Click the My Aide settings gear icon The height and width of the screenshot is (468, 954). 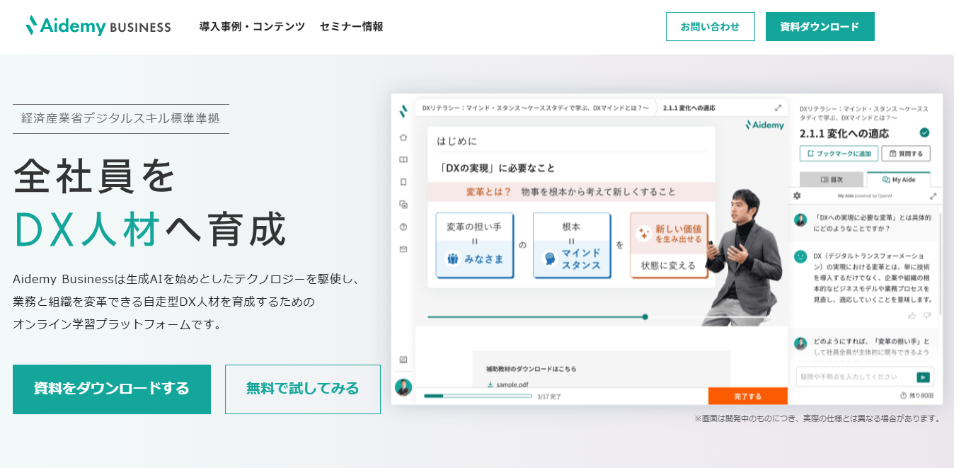(797, 196)
